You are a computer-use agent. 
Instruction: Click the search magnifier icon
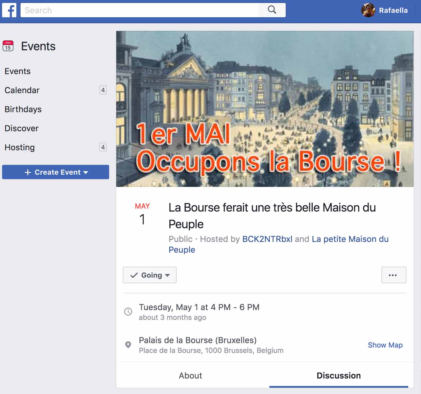[272, 10]
